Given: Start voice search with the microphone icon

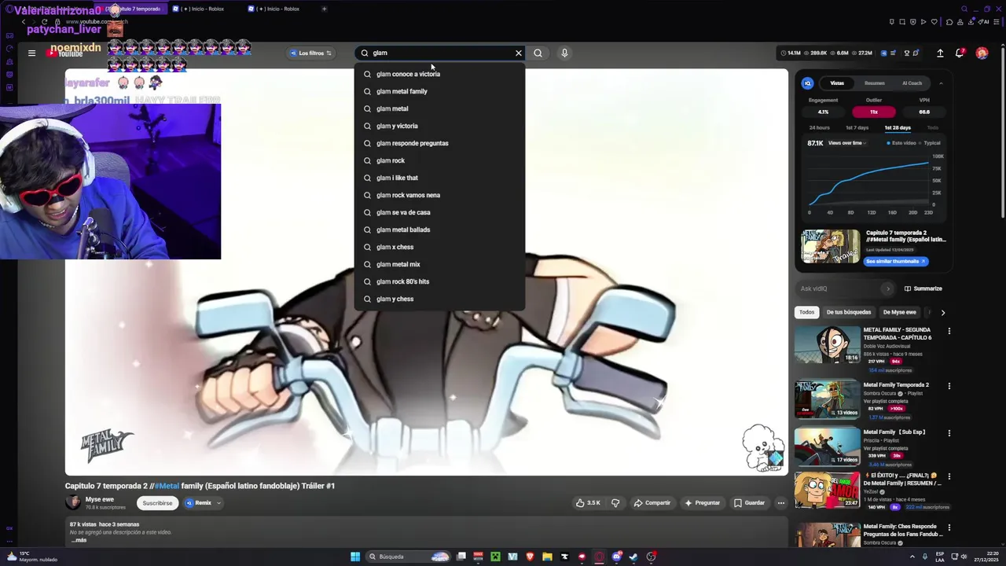Looking at the screenshot, I should [x=564, y=53].
